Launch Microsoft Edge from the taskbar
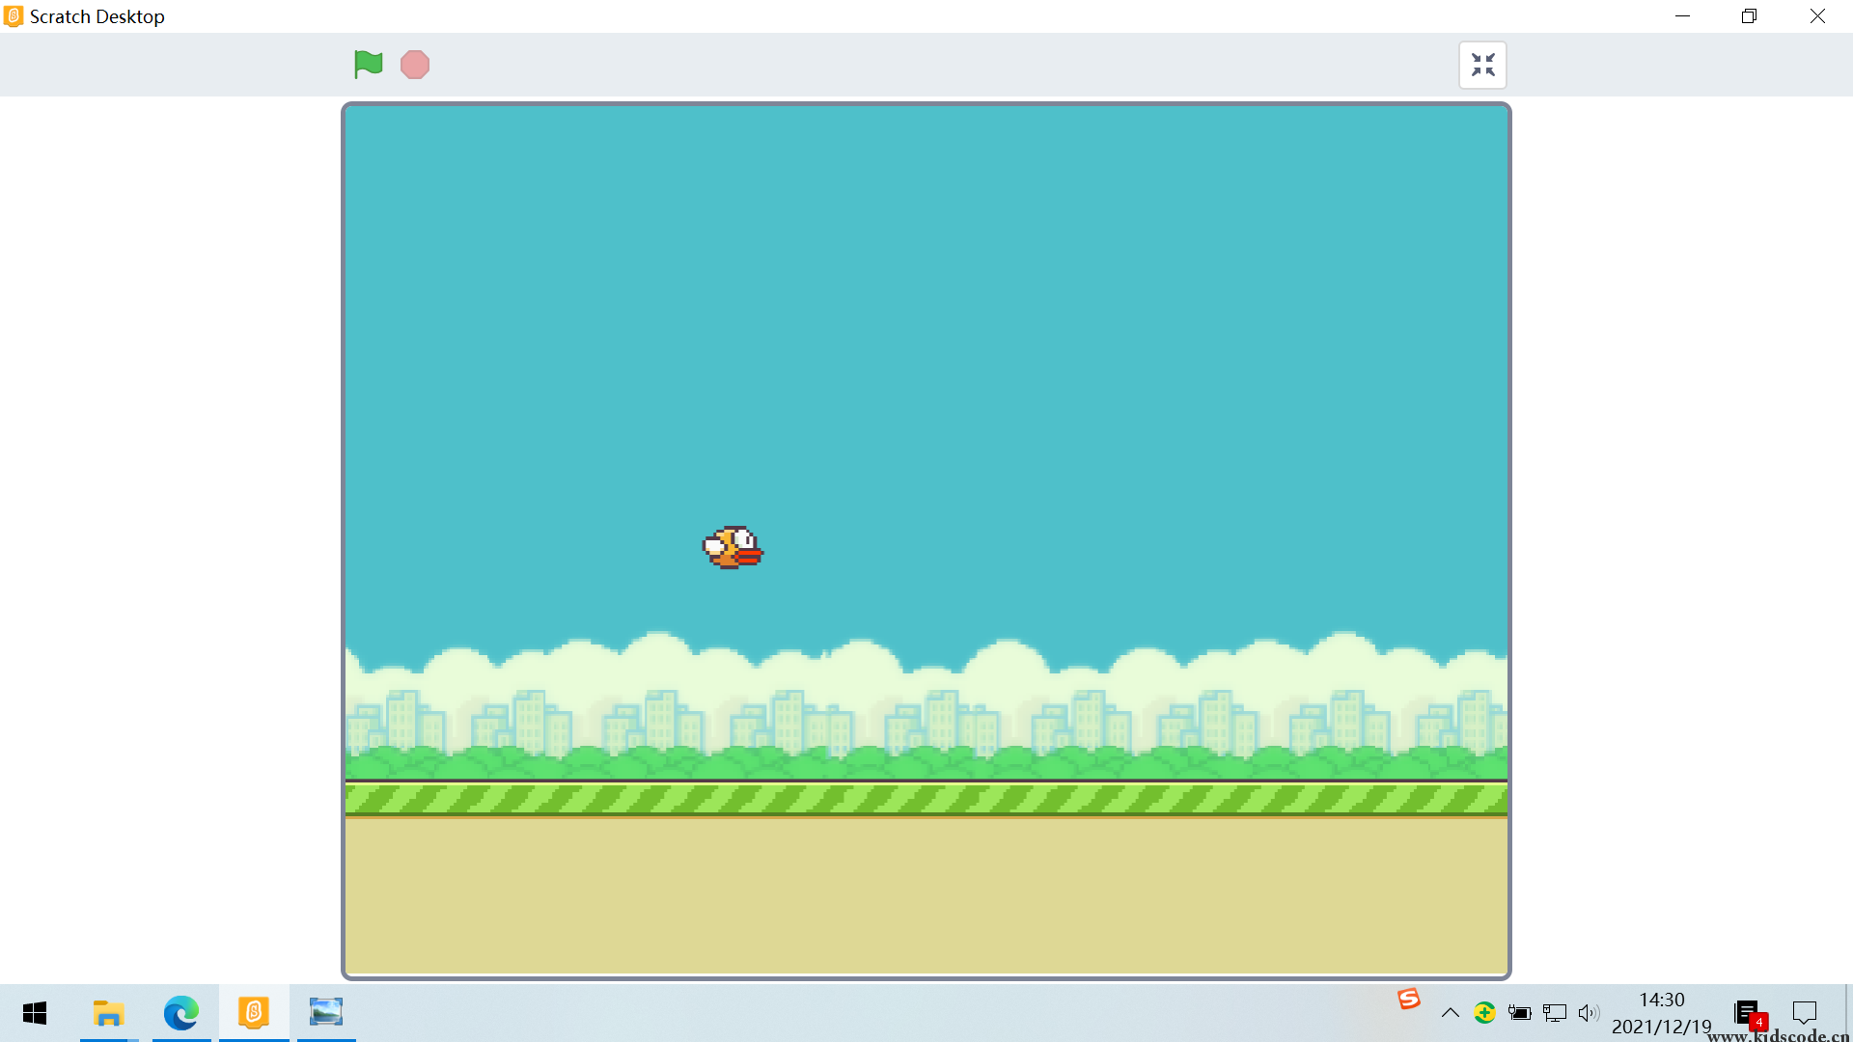1853x1042 pixels. click(181, 1013)
